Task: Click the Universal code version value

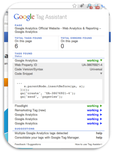Action: (96, 69)
